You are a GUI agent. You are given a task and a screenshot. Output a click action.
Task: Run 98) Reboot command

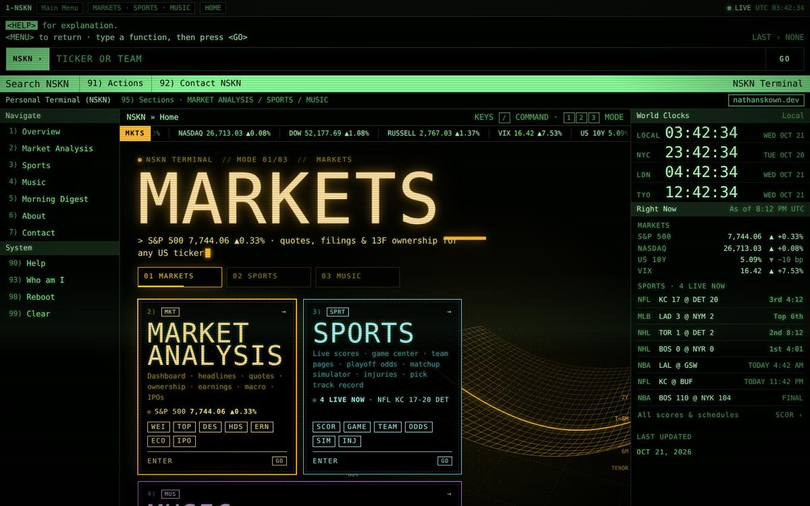(59, 297)
